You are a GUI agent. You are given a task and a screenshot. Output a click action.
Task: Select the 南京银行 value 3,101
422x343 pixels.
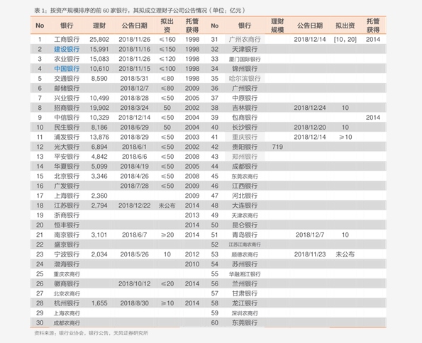[x=99, y=235]
